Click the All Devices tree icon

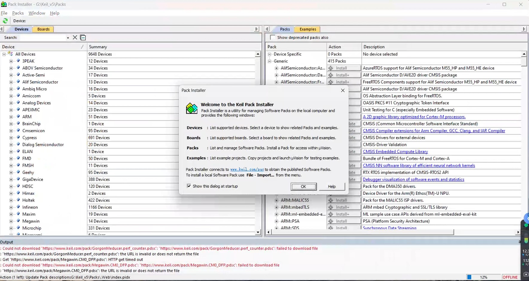click(10, 54)
